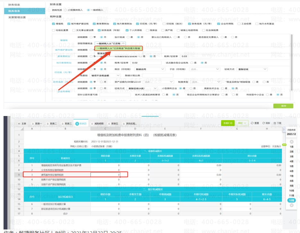Click 地方教育附加 税率 field showing 0.02
This screenshot has width=300, height=233.
click(x=146, y=63)
